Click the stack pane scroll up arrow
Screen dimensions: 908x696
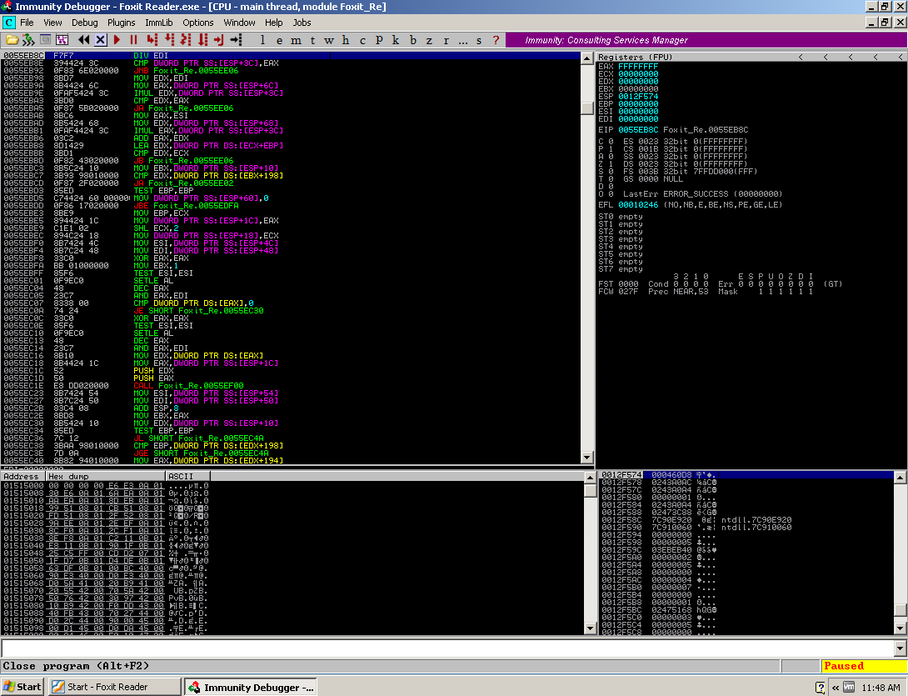click(x=901, y=478)
